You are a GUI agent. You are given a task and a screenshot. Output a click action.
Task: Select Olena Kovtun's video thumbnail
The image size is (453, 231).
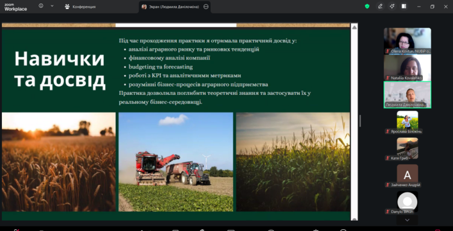(x=407, y=41)
